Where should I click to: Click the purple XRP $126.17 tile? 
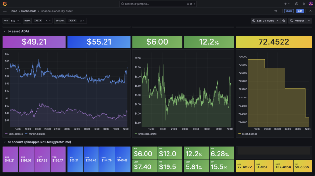tap(58, 159)
